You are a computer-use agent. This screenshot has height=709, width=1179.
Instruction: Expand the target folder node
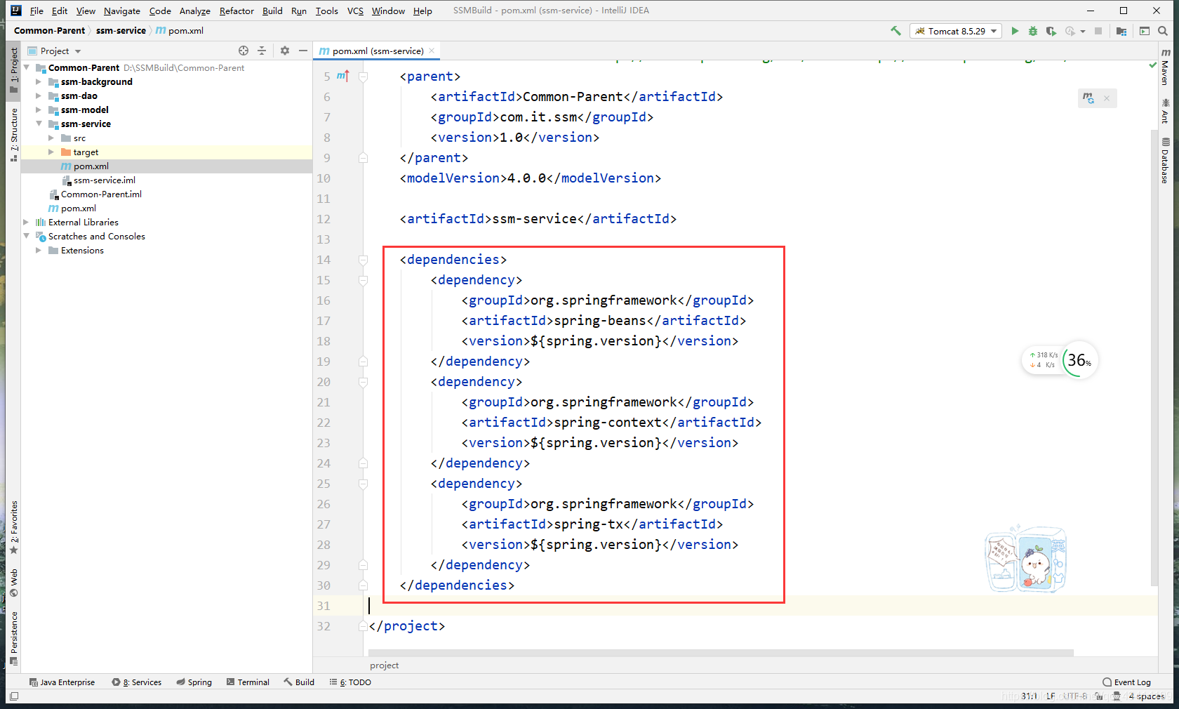click(51, 152)
